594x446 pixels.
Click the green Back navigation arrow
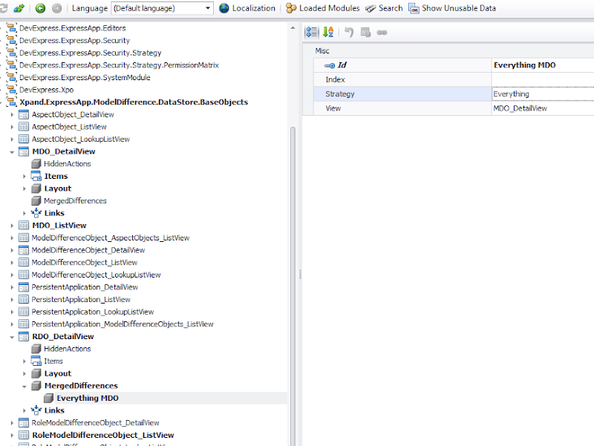pyautogui.click(x=40, y=8)
